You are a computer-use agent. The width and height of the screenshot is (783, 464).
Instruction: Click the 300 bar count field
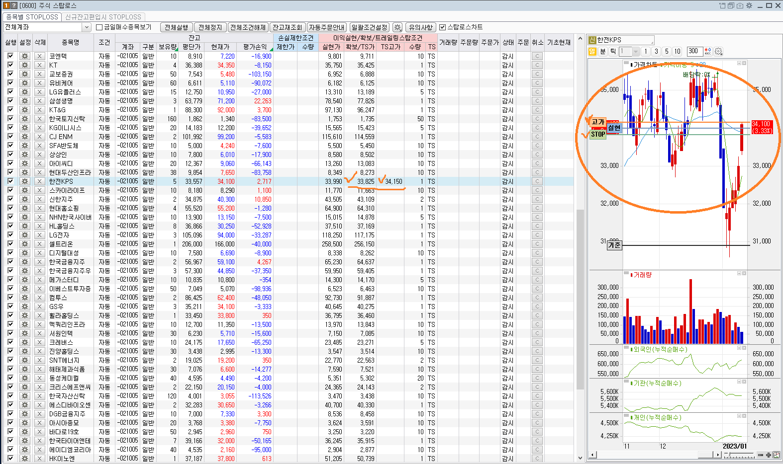click(694, 51)
